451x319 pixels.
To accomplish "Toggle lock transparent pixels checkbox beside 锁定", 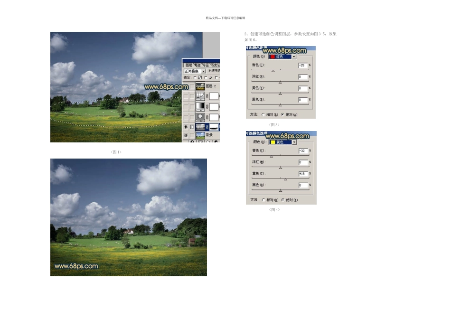I will (x=195, y=78).
